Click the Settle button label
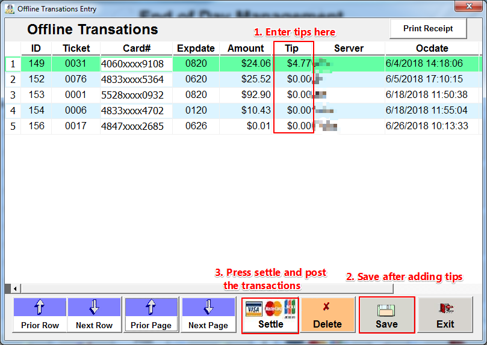 (x=270, y=324)
